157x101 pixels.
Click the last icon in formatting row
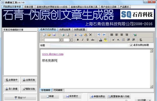click(141, 40)
